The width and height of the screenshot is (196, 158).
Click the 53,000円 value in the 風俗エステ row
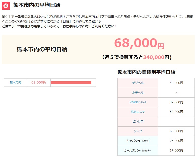(176, 112)
